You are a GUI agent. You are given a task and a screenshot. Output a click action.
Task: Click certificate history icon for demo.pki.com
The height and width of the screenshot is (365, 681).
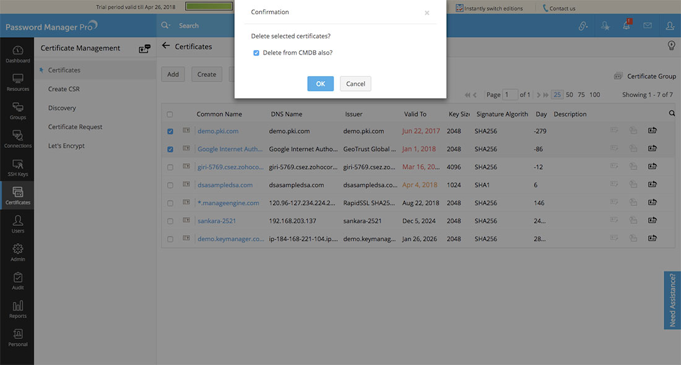tap(653, 130)
